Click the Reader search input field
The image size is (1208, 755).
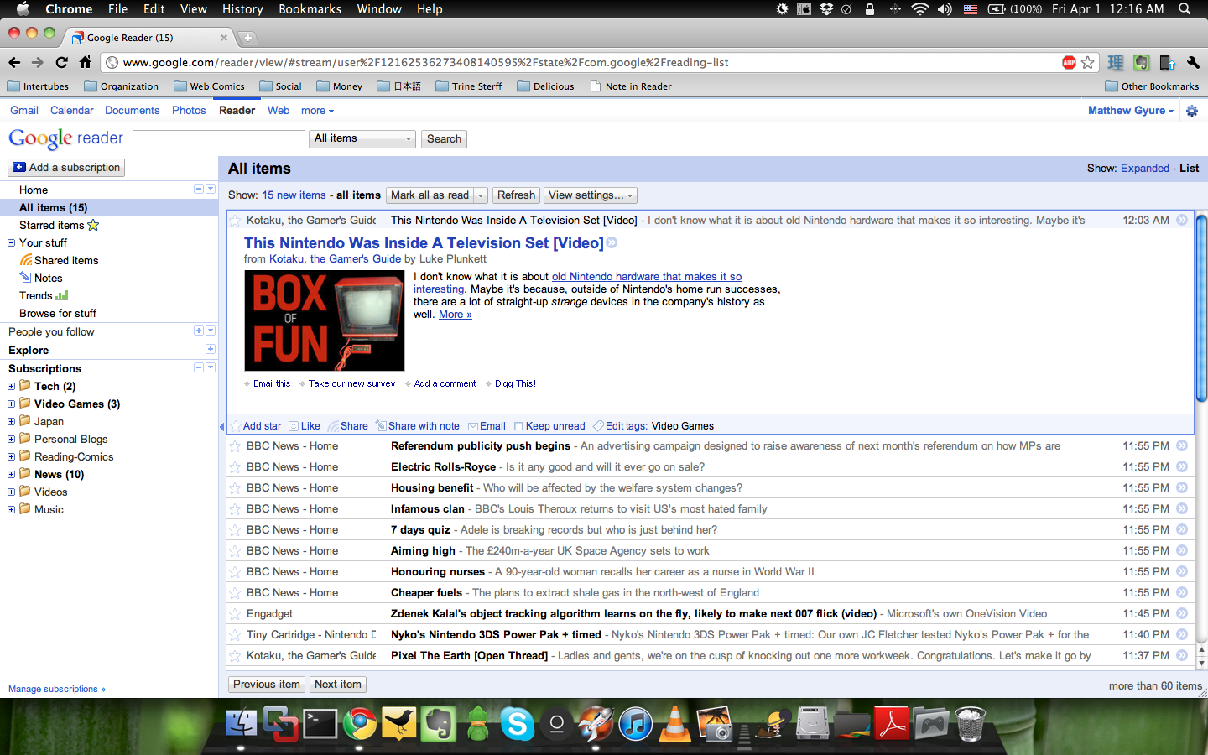pos(219,139)
